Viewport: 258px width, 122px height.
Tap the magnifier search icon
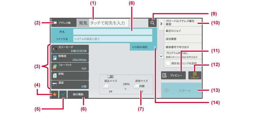pos(152,23)
